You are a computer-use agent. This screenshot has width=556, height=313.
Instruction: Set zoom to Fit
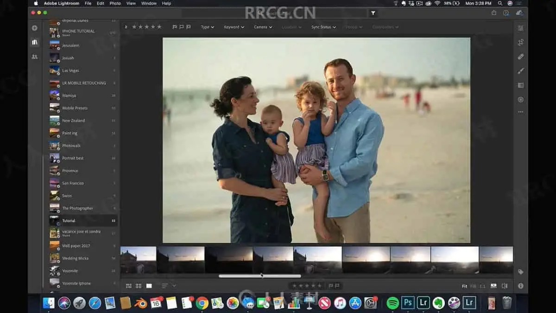coord(464,286)
